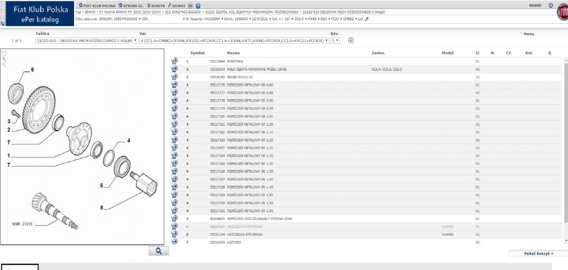Screen dimensions: 568x270
Task: Click greyed modification code C14492
Action: click(448, 226)
